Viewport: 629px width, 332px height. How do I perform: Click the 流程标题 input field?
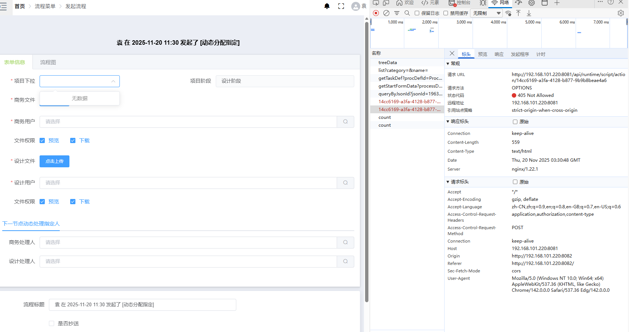pyautogui.click(x=143, y=305)
